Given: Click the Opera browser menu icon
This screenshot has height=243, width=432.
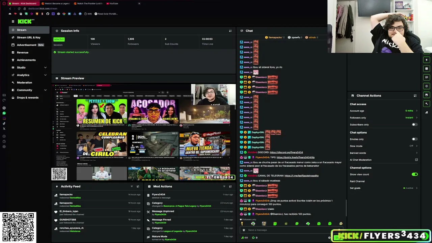Looking at the screenshot, I should click(4, 3).
